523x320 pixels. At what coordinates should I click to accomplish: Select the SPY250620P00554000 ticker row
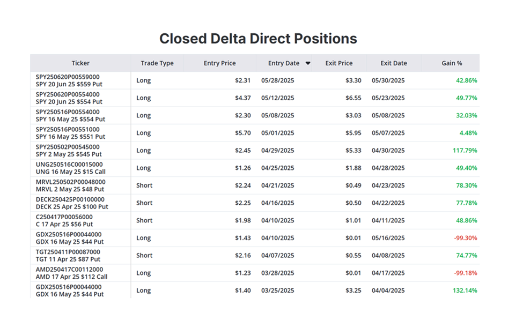coord(68,94)
